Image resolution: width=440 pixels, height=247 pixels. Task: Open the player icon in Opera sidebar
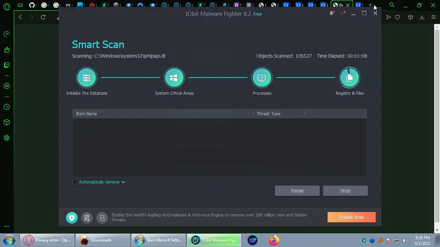(7, 86)
